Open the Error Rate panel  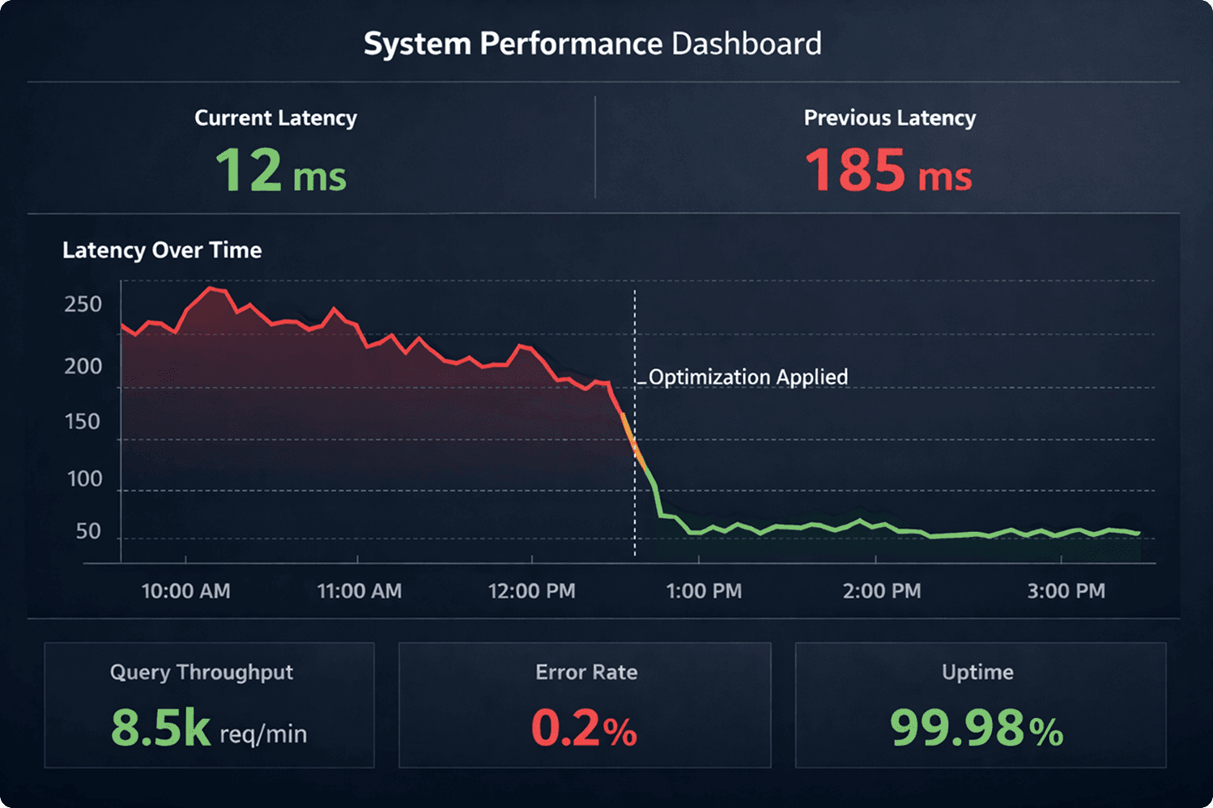(585, 705)
